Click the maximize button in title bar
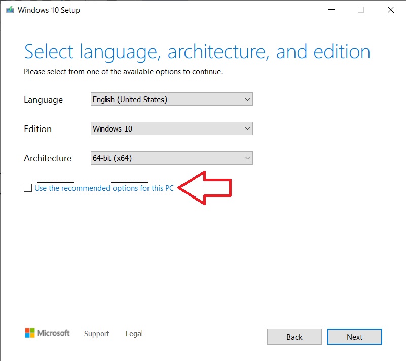406x361 pixels. coord(360,10)
